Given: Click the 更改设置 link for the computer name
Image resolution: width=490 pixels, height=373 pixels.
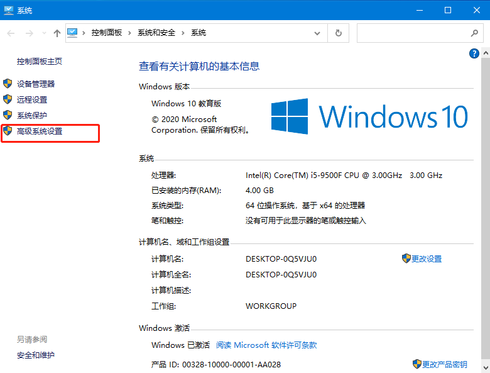Looking at the screenshot, I should tap(427, 259).
